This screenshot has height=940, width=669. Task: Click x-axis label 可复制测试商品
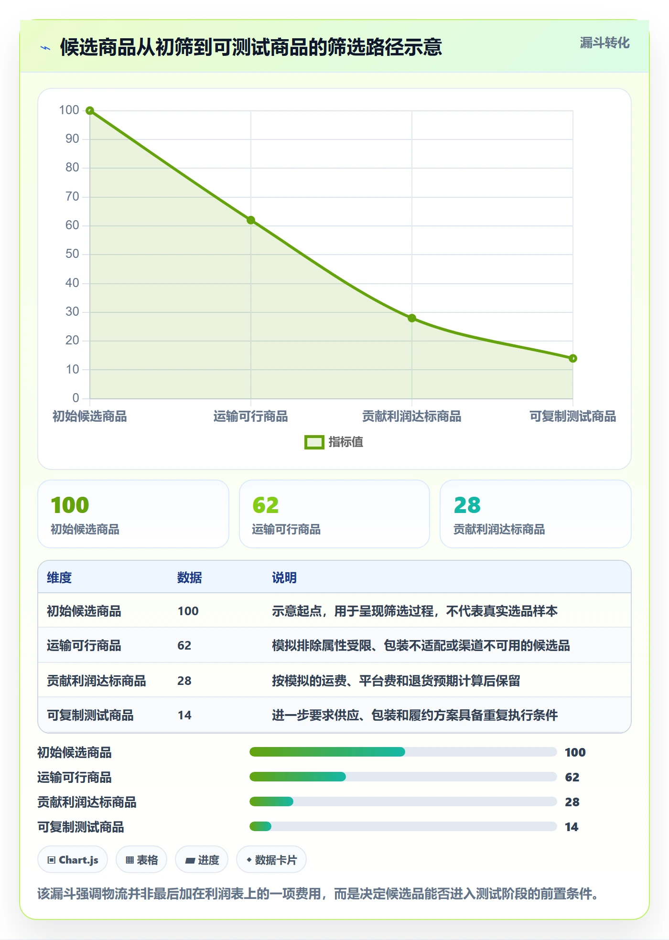[573, 416]
